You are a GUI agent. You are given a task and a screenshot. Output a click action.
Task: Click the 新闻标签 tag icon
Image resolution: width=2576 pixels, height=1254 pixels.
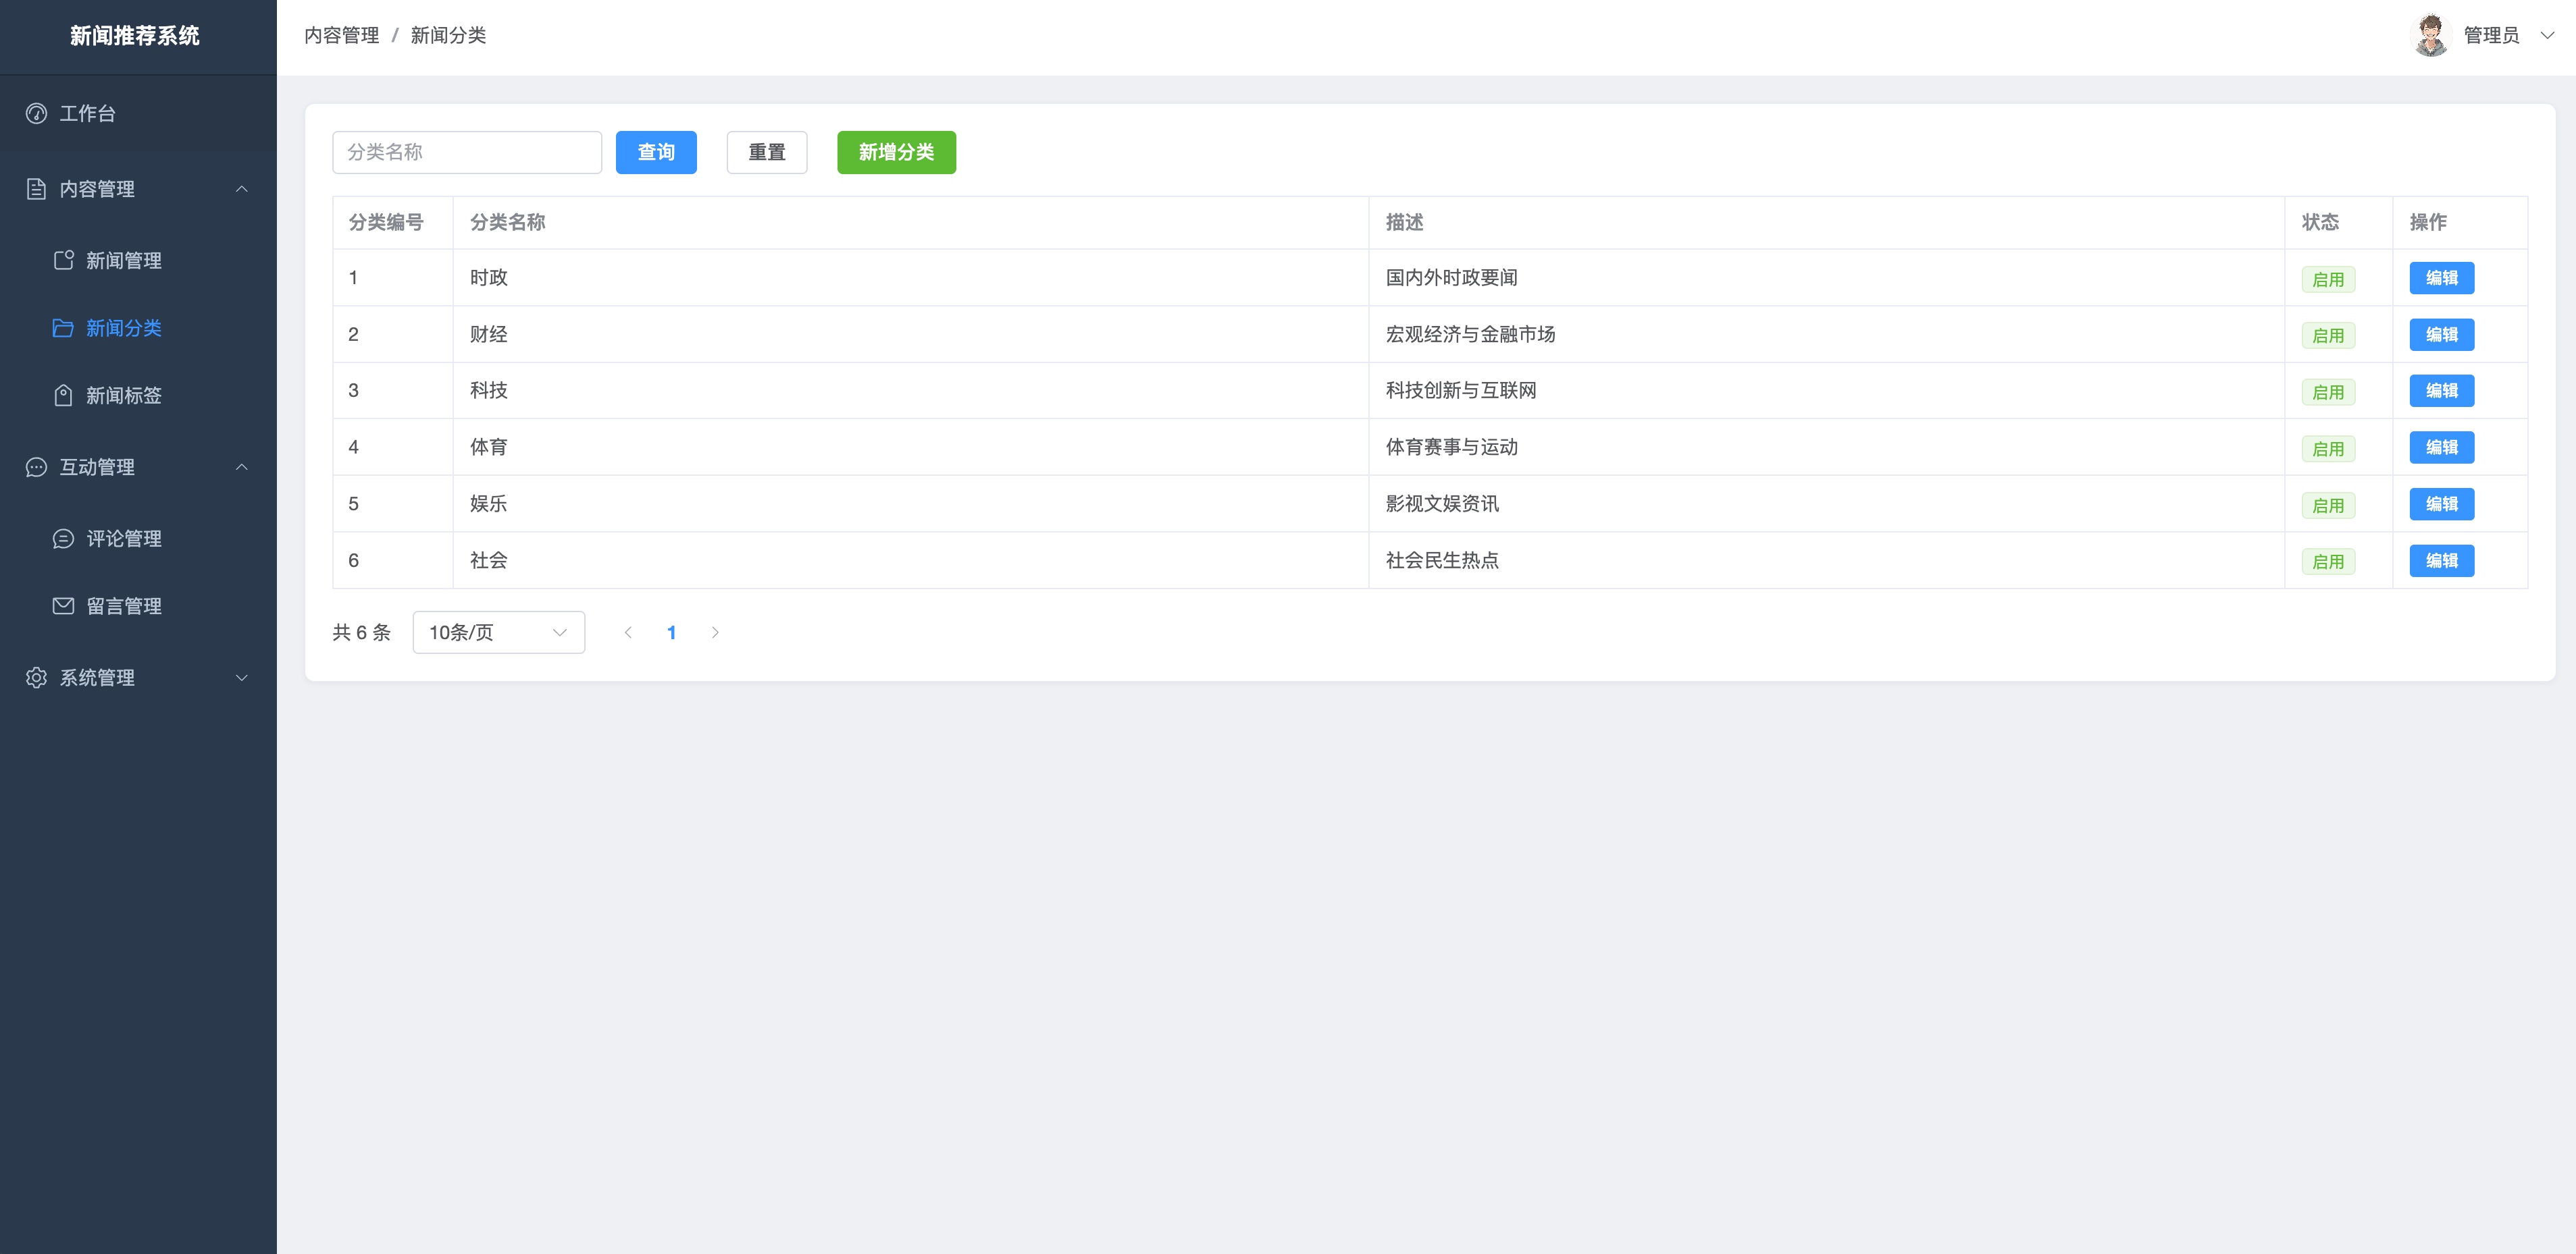click(x=63, y=396)
